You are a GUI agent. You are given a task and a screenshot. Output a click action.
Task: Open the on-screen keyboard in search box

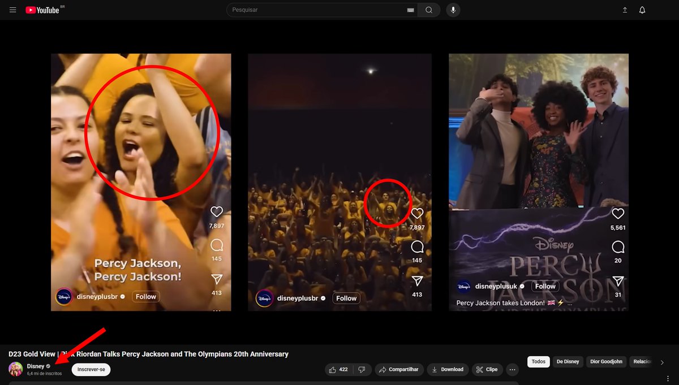pyautogui.click(x=410, y=10)
